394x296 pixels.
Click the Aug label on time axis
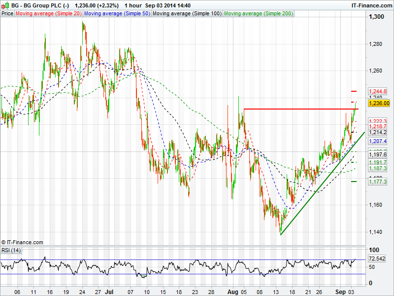232,292
